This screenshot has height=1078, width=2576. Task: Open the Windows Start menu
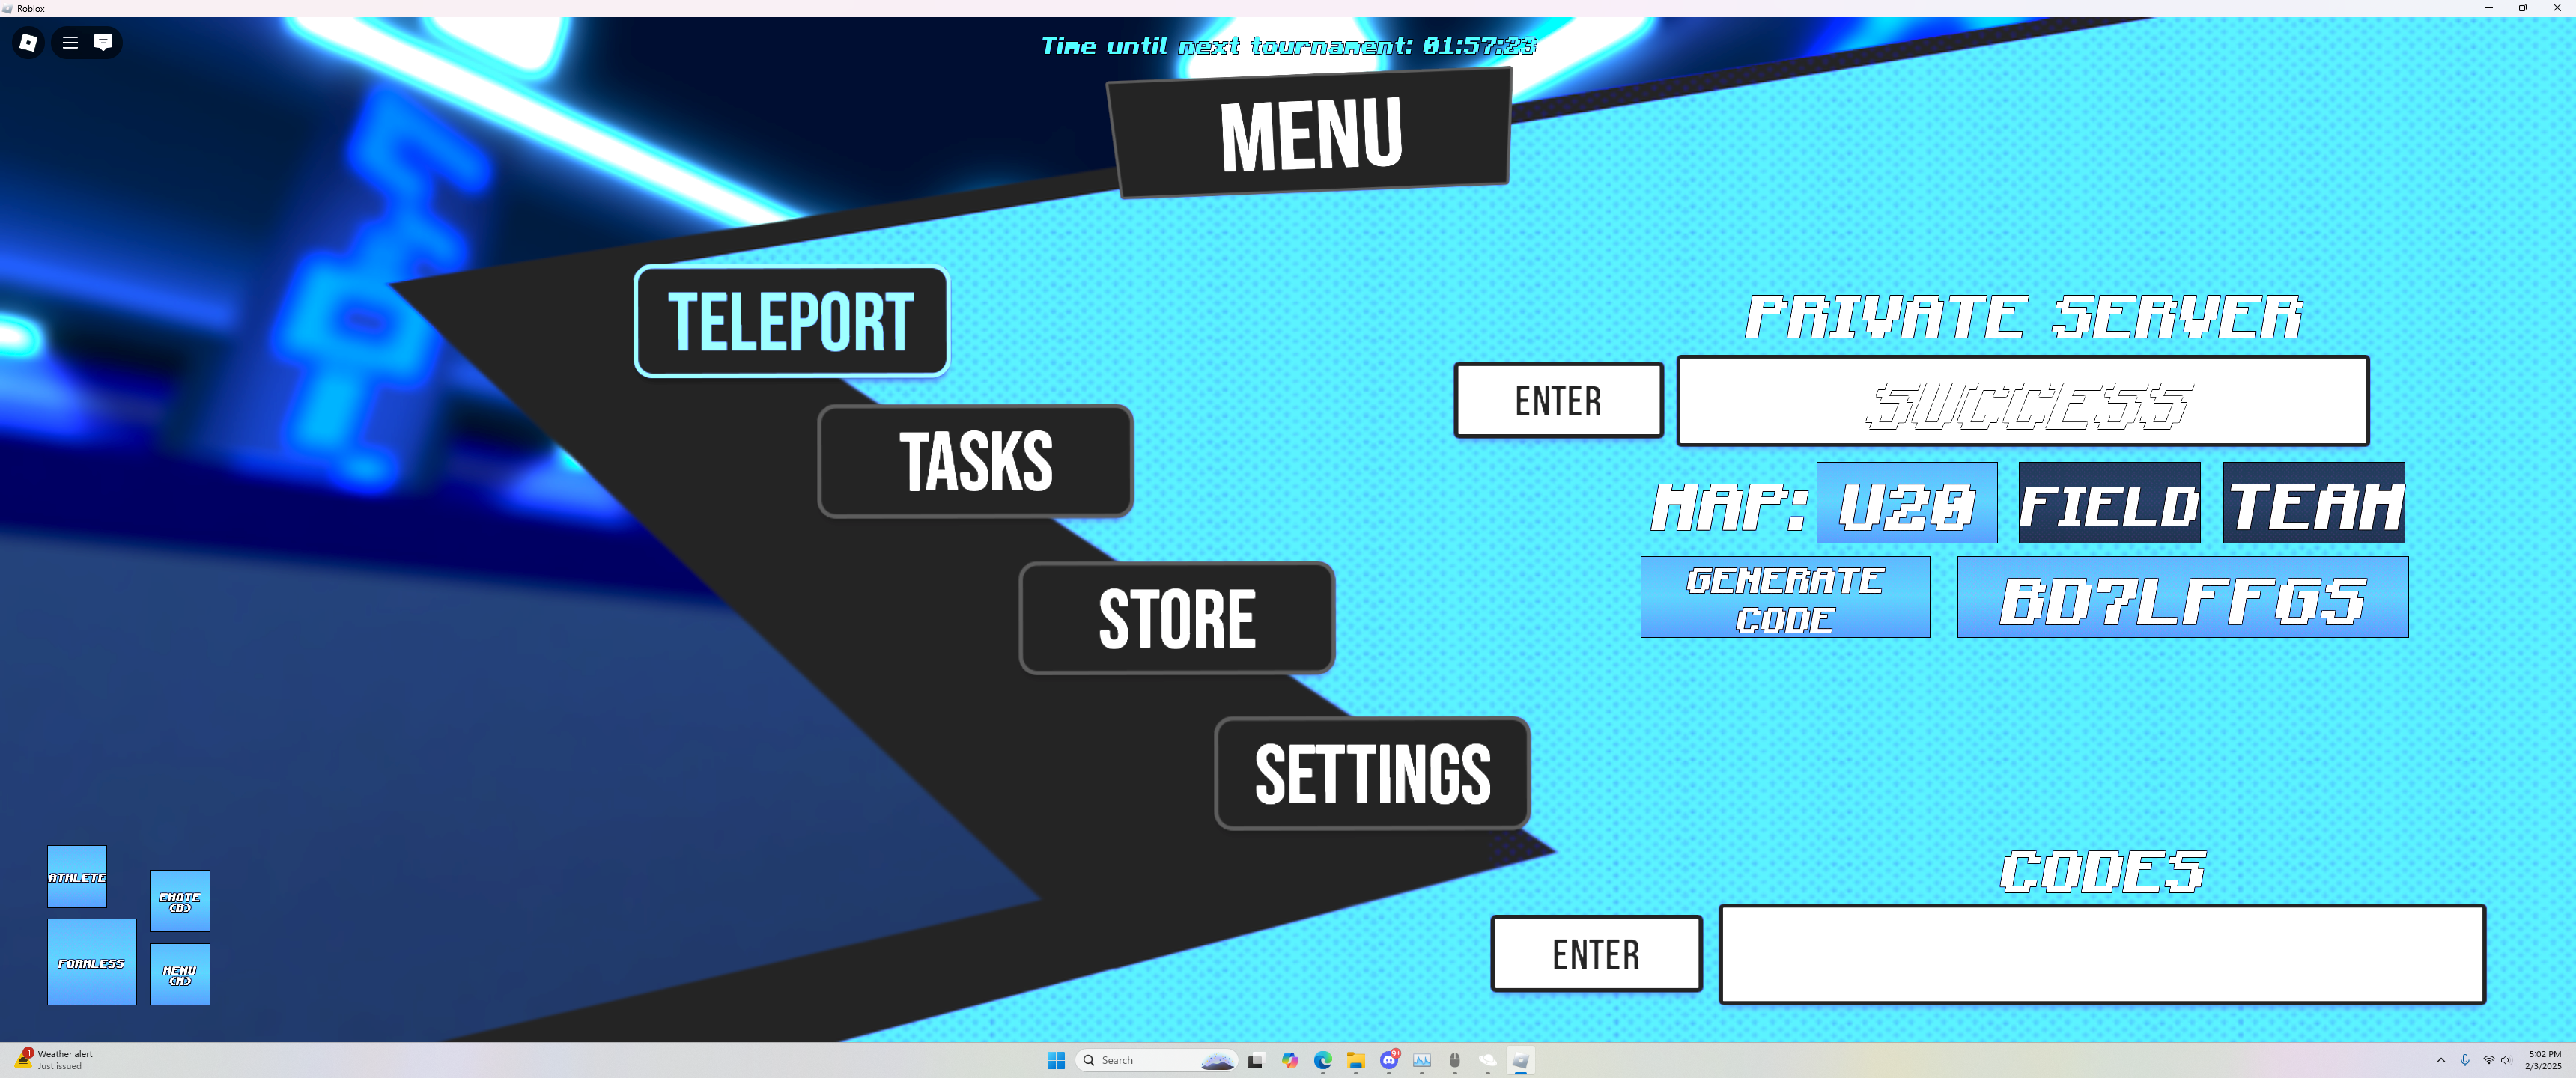tap(1056, 1060)
